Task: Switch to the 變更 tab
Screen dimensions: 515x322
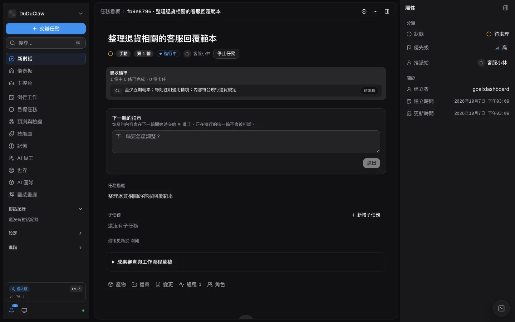Action: 164,284
